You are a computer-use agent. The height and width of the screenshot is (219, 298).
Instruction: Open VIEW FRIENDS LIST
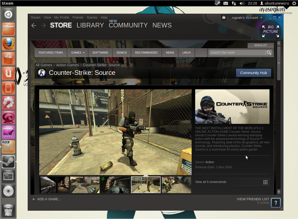[253, 199]
